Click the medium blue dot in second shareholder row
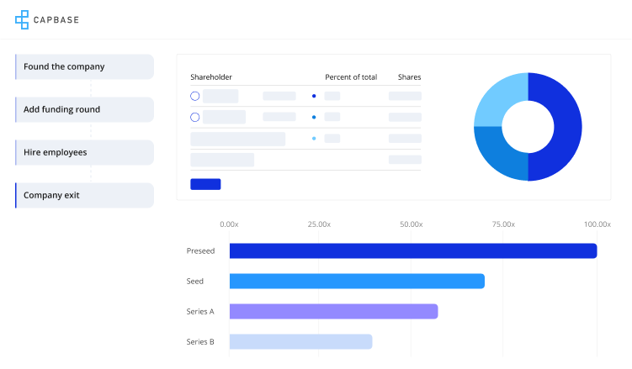Image resolution: width=632 pixels, height=369 pixels. tap(314, 118)
